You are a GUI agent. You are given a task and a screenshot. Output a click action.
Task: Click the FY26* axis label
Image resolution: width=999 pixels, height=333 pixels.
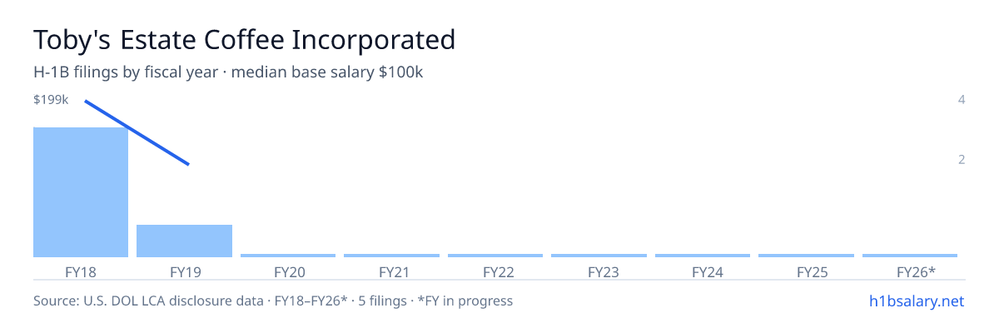916,271
